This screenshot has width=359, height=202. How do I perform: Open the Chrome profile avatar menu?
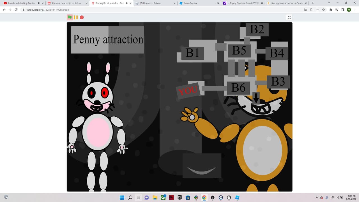click(x=349, y=10)
